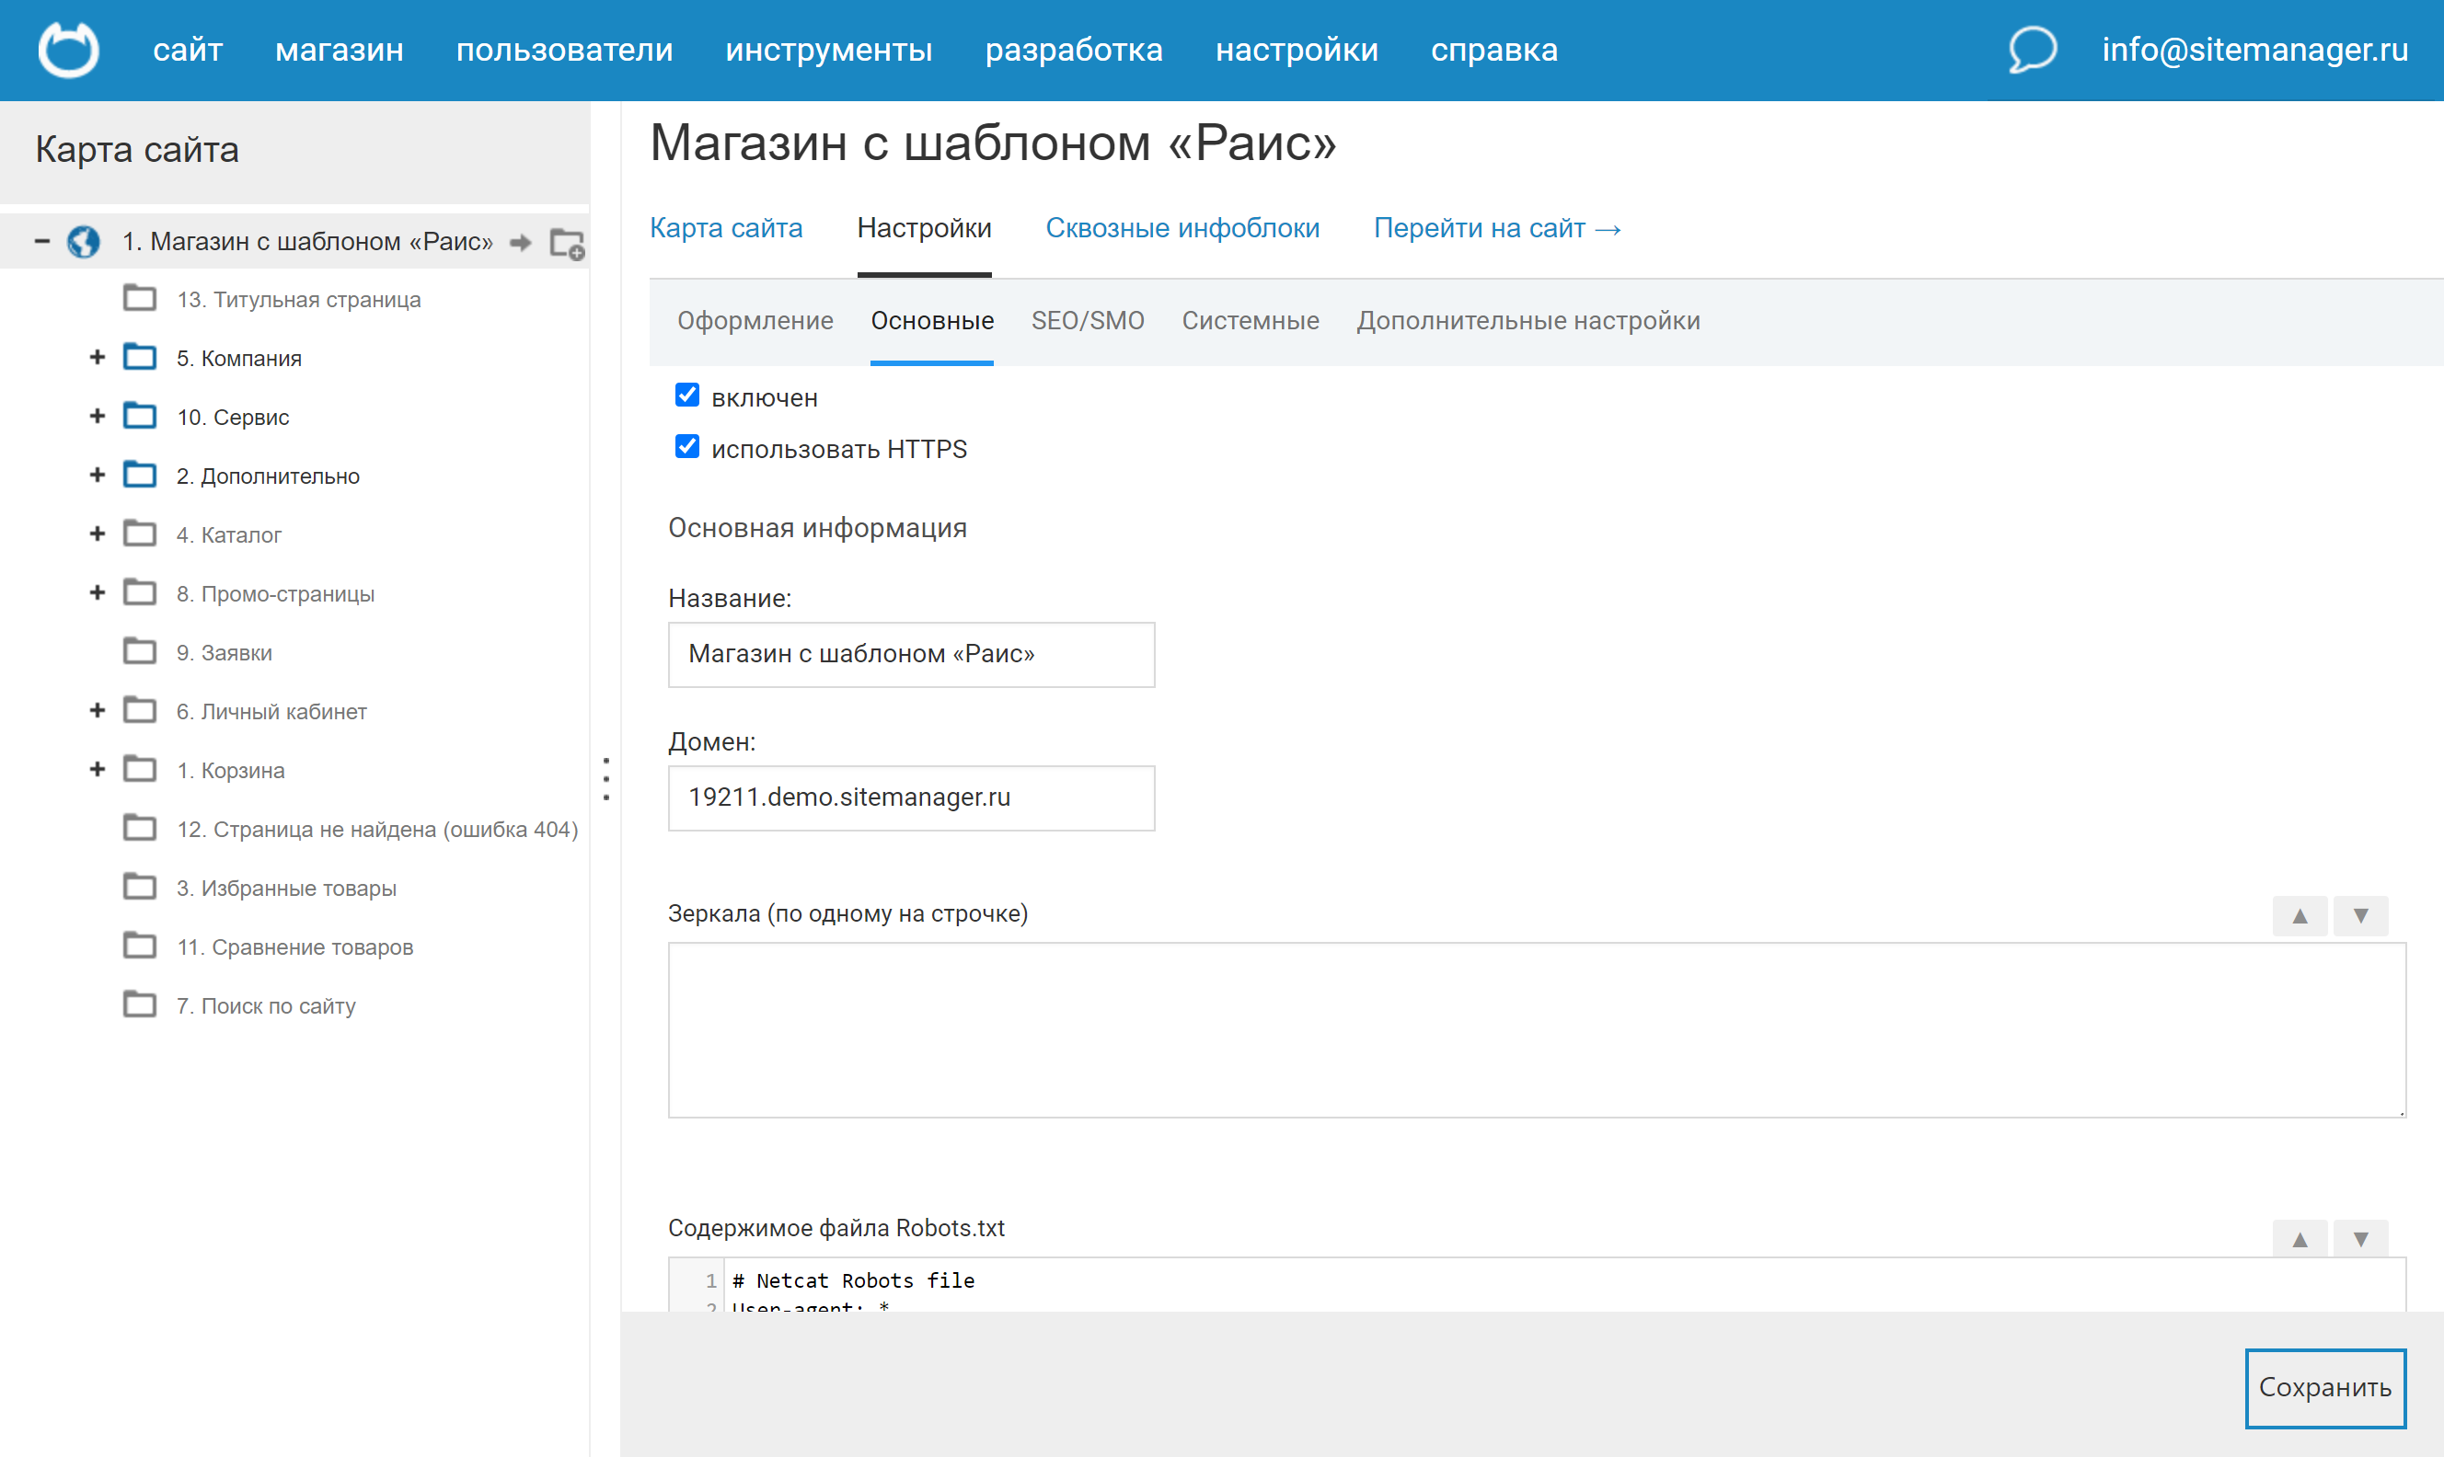Click the up arrow above the Зеркала field
Image resolution: width=2444 pixels, height=1457 pixels.
point(2299,916)
